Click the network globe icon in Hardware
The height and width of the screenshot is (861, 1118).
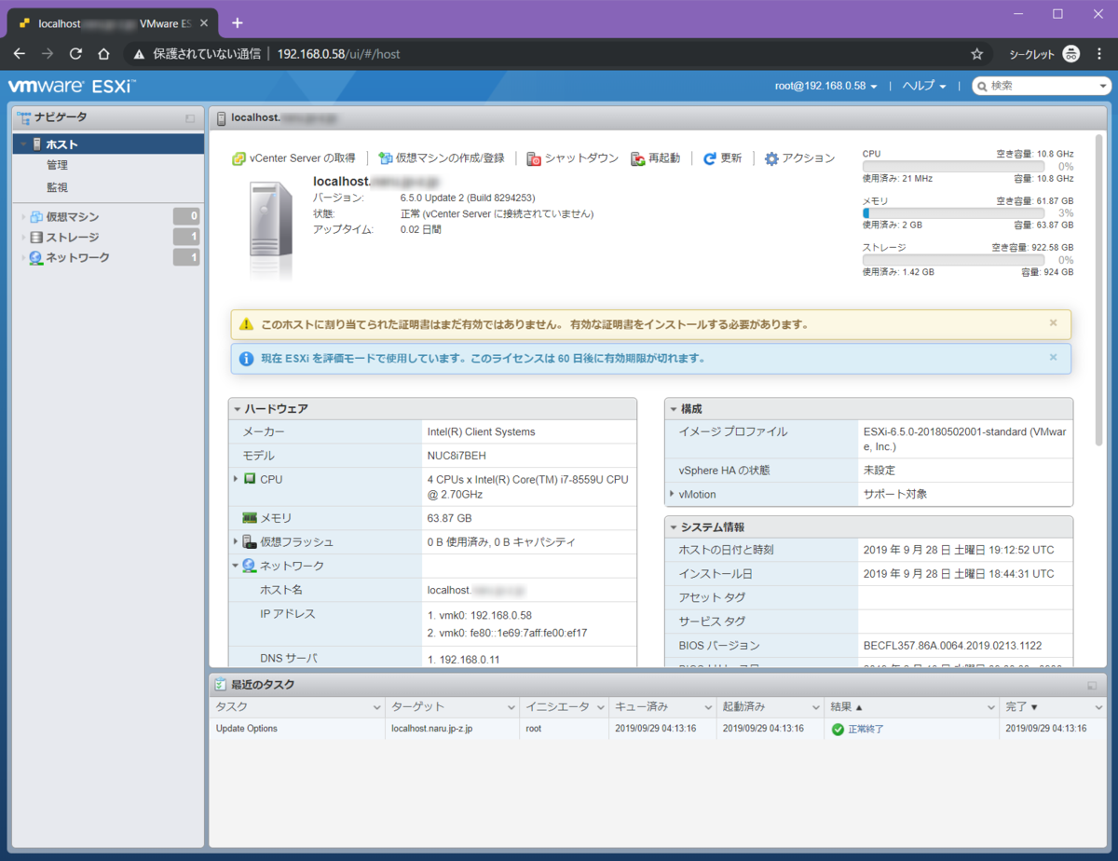[249, 566]
